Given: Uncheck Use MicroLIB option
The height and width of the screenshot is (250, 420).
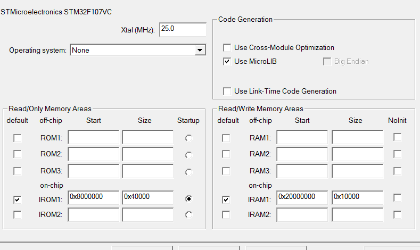Looking at the screenshot, I should click(227, 62).
